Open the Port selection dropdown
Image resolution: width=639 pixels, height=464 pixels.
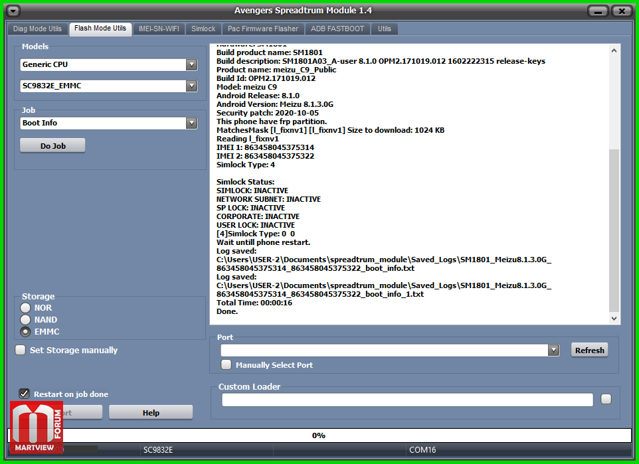click(553, 350)
